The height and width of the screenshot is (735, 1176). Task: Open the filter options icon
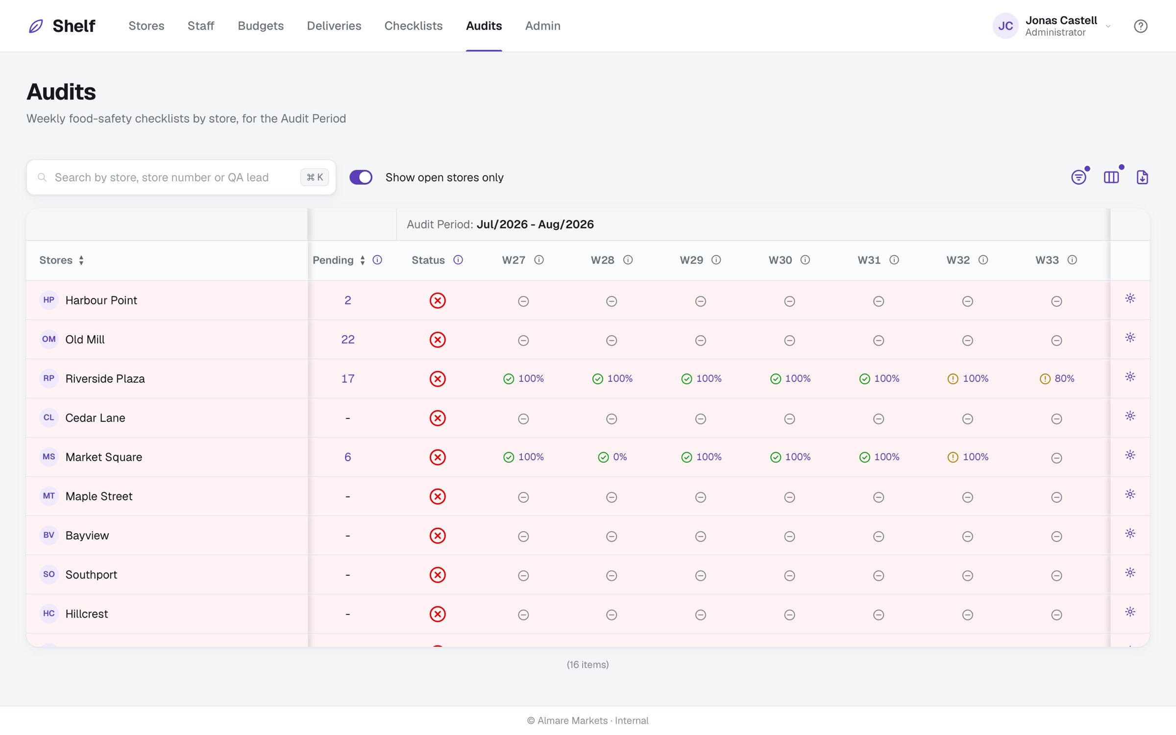(1078, 177)
